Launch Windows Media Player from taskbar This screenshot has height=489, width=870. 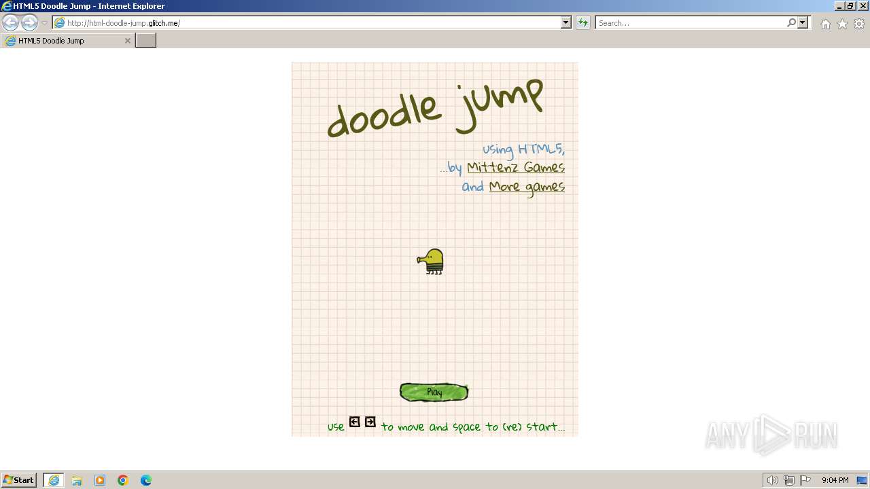point(100,480)
